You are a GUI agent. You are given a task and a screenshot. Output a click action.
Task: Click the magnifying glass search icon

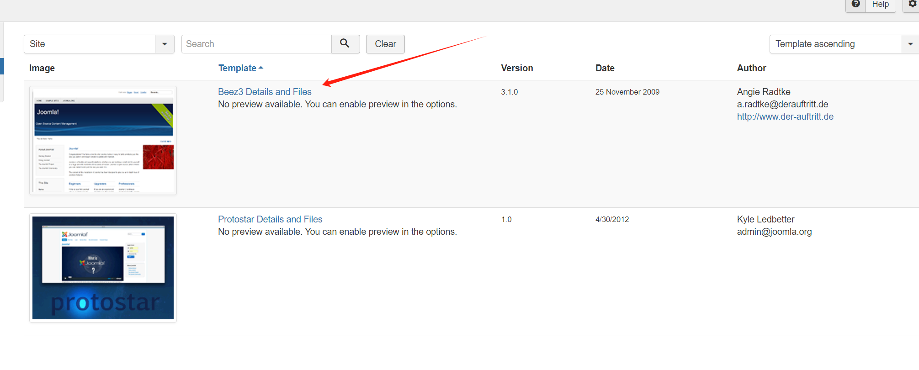(x=345, y=44)
